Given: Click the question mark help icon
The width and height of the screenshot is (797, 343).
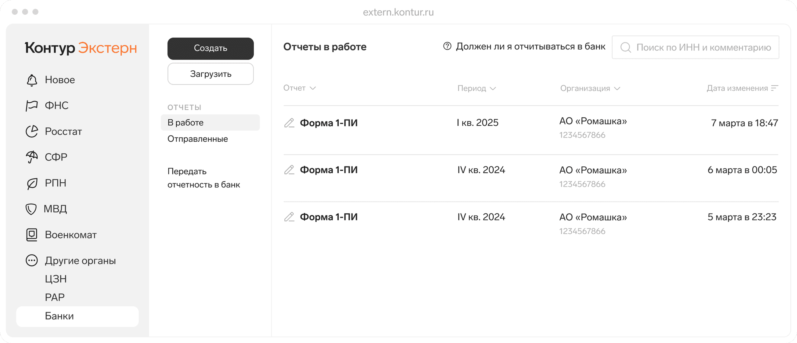Looking at the screenshot, I should 447,46.
